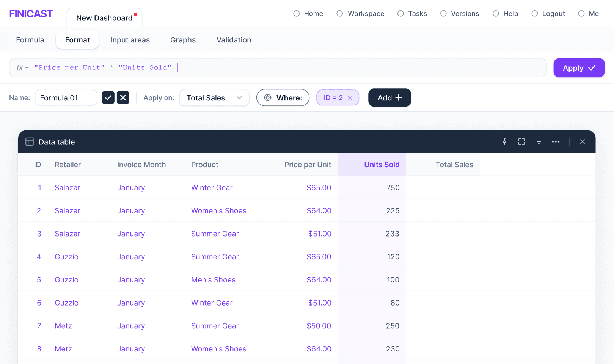Open Data table more options menu
Image resolution: width=614 pixels, height=364 pixels.
point(556,141)
